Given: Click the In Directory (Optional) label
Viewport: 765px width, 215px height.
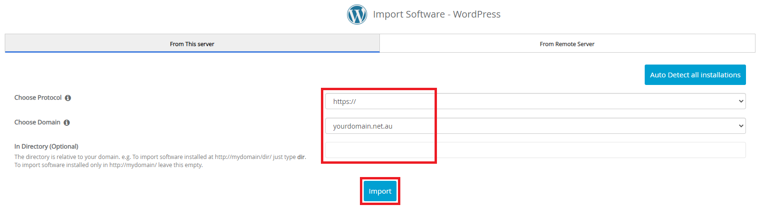Looking at the screenshot, I should [46, 146].
